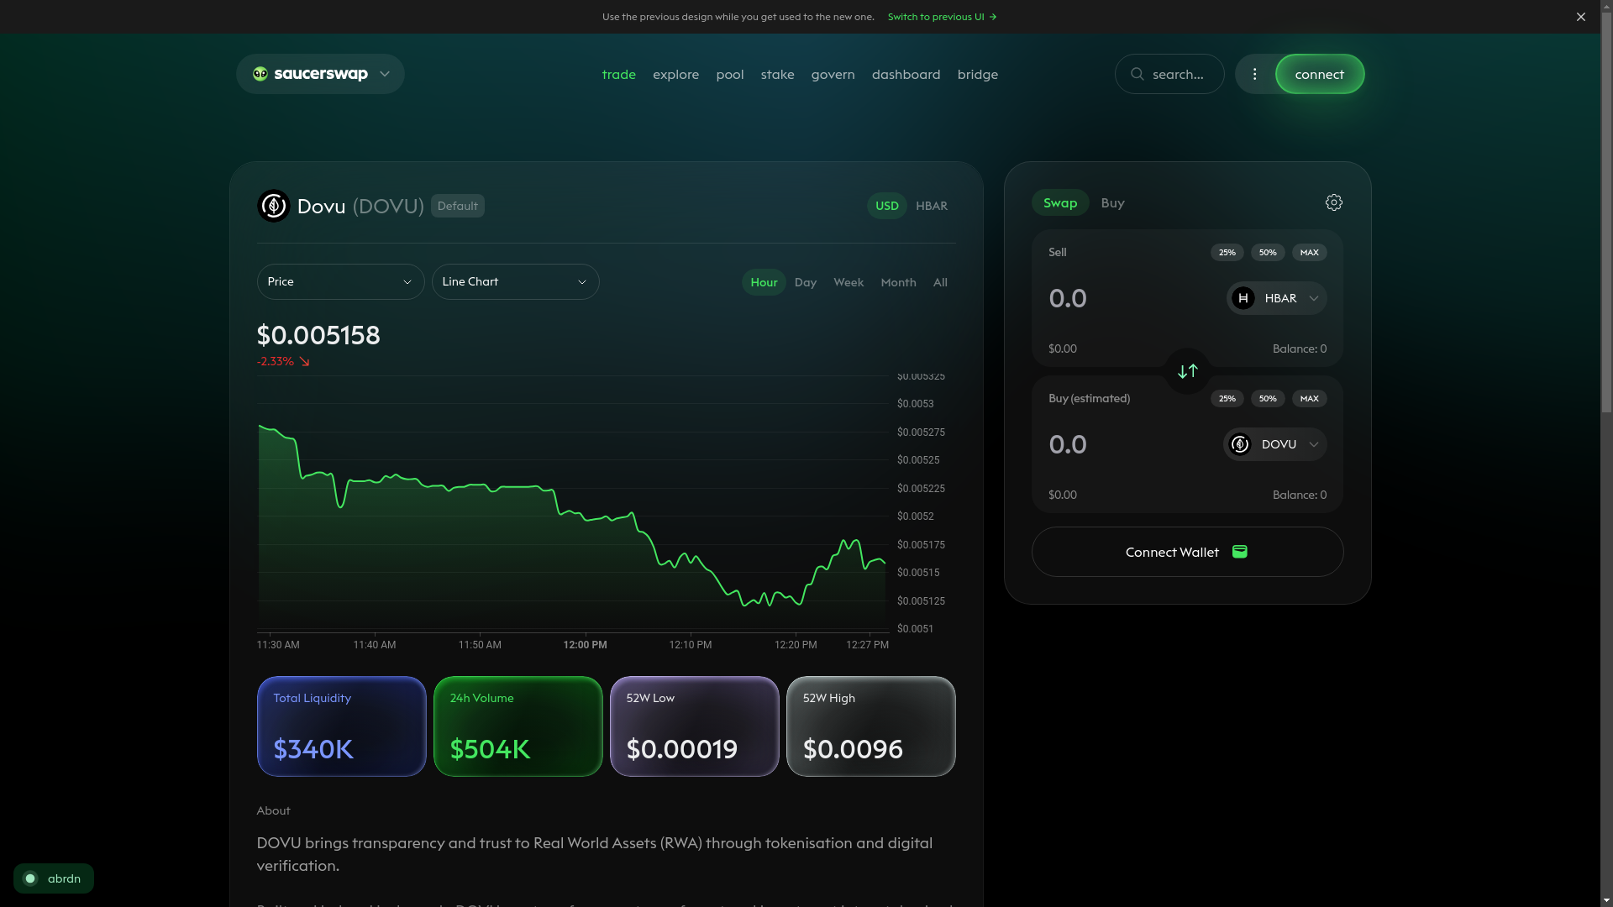Click the HBAR token icon
This screenshot has height=907, width=1613.
pos(1243,298)
